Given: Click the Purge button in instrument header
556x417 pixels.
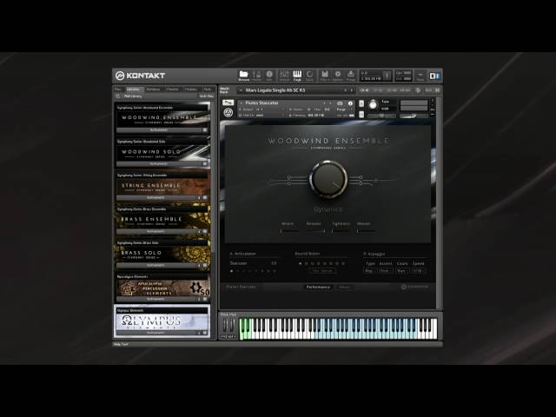Looking at the screenshot, I should pos(341,109).
